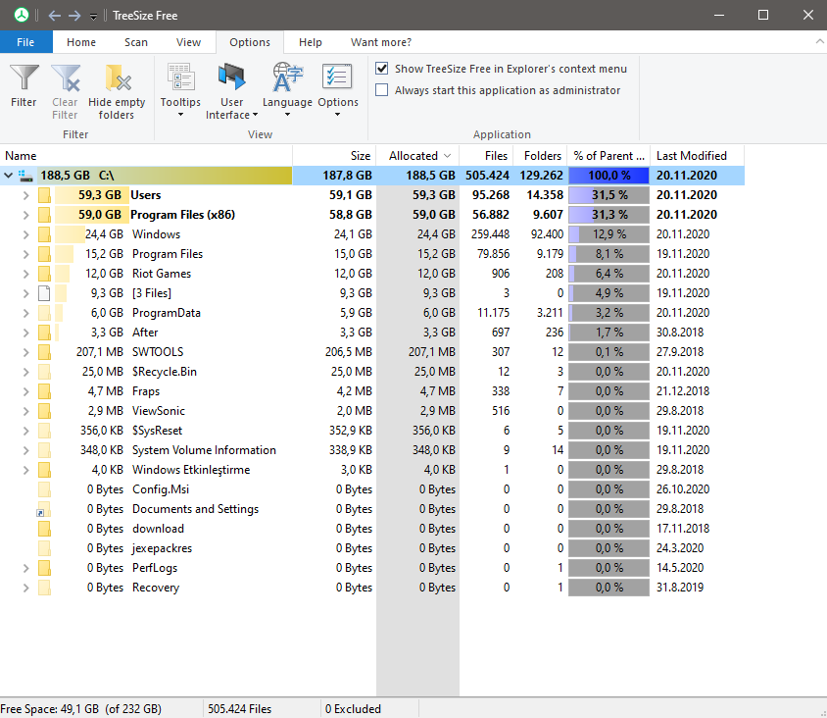Switch to the Scan tab

tap(136, 42)
